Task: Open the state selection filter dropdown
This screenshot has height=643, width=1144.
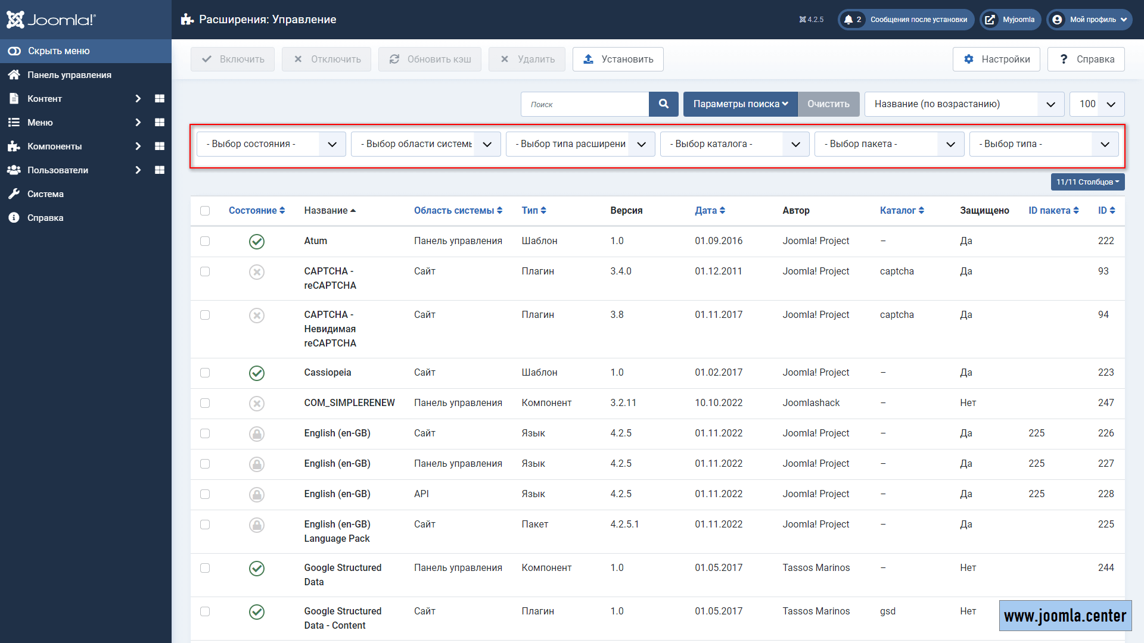Action: pyautogui.click(x=271, y=144)
